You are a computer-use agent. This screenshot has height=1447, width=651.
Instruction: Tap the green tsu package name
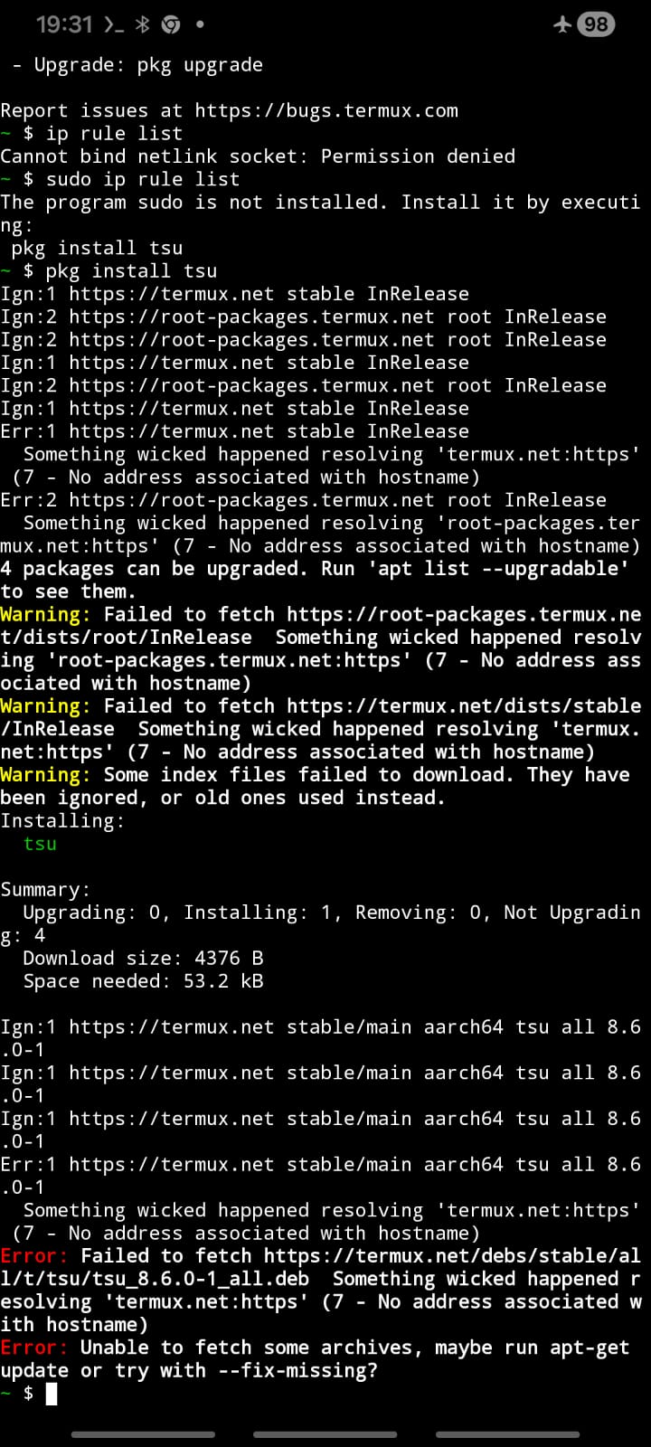coord(40,844)
